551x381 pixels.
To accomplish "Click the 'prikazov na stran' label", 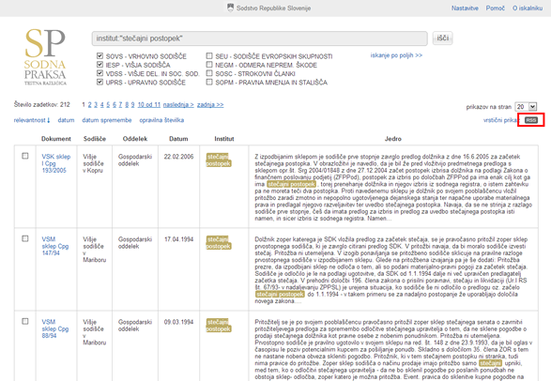I will click(488, 107).
